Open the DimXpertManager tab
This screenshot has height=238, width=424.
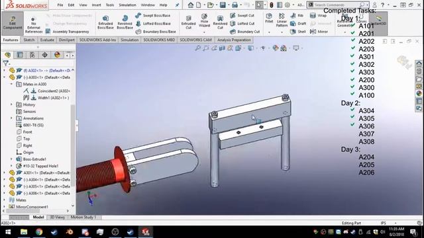[x=44, y=55]
